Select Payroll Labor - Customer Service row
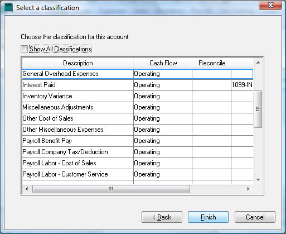 click(x=138, y=174)
